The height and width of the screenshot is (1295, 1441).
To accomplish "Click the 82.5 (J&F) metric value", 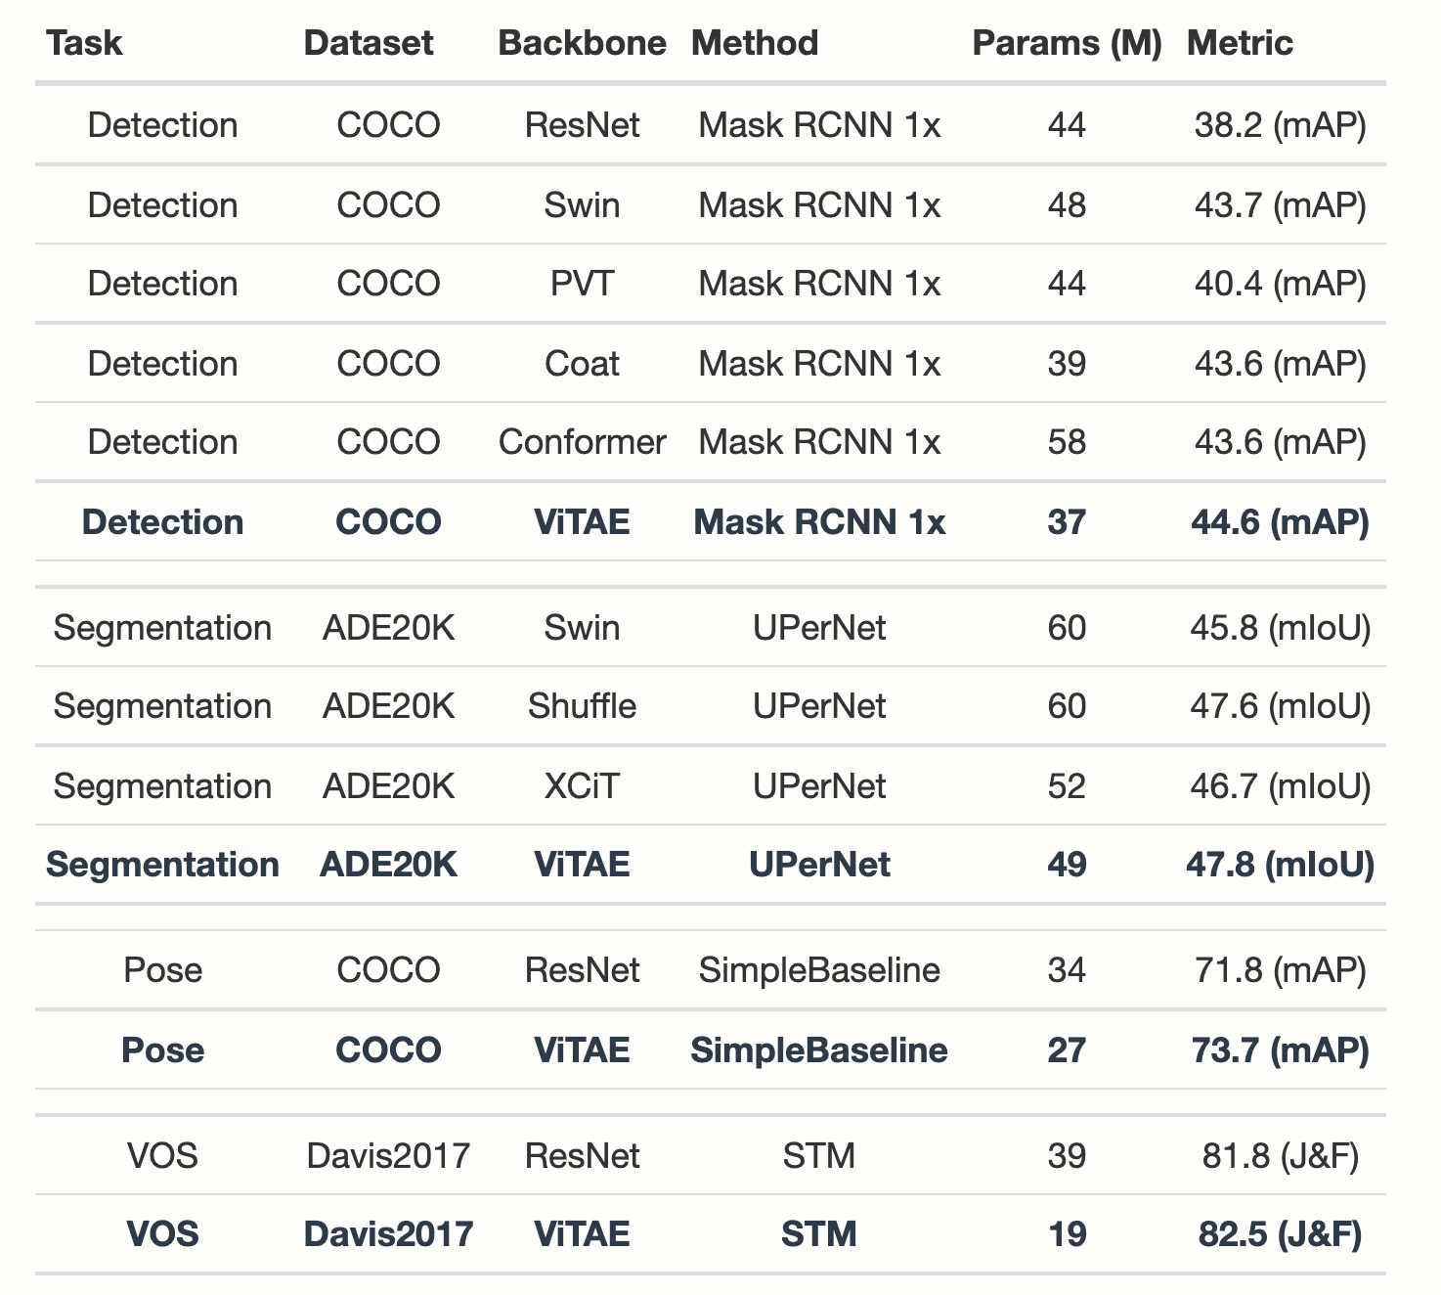I will (1280, 1234).
